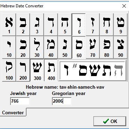The height and width of the screenshot is (129, 129).
Task: Select the Aleph letter button valued 1
Action: 9,25
